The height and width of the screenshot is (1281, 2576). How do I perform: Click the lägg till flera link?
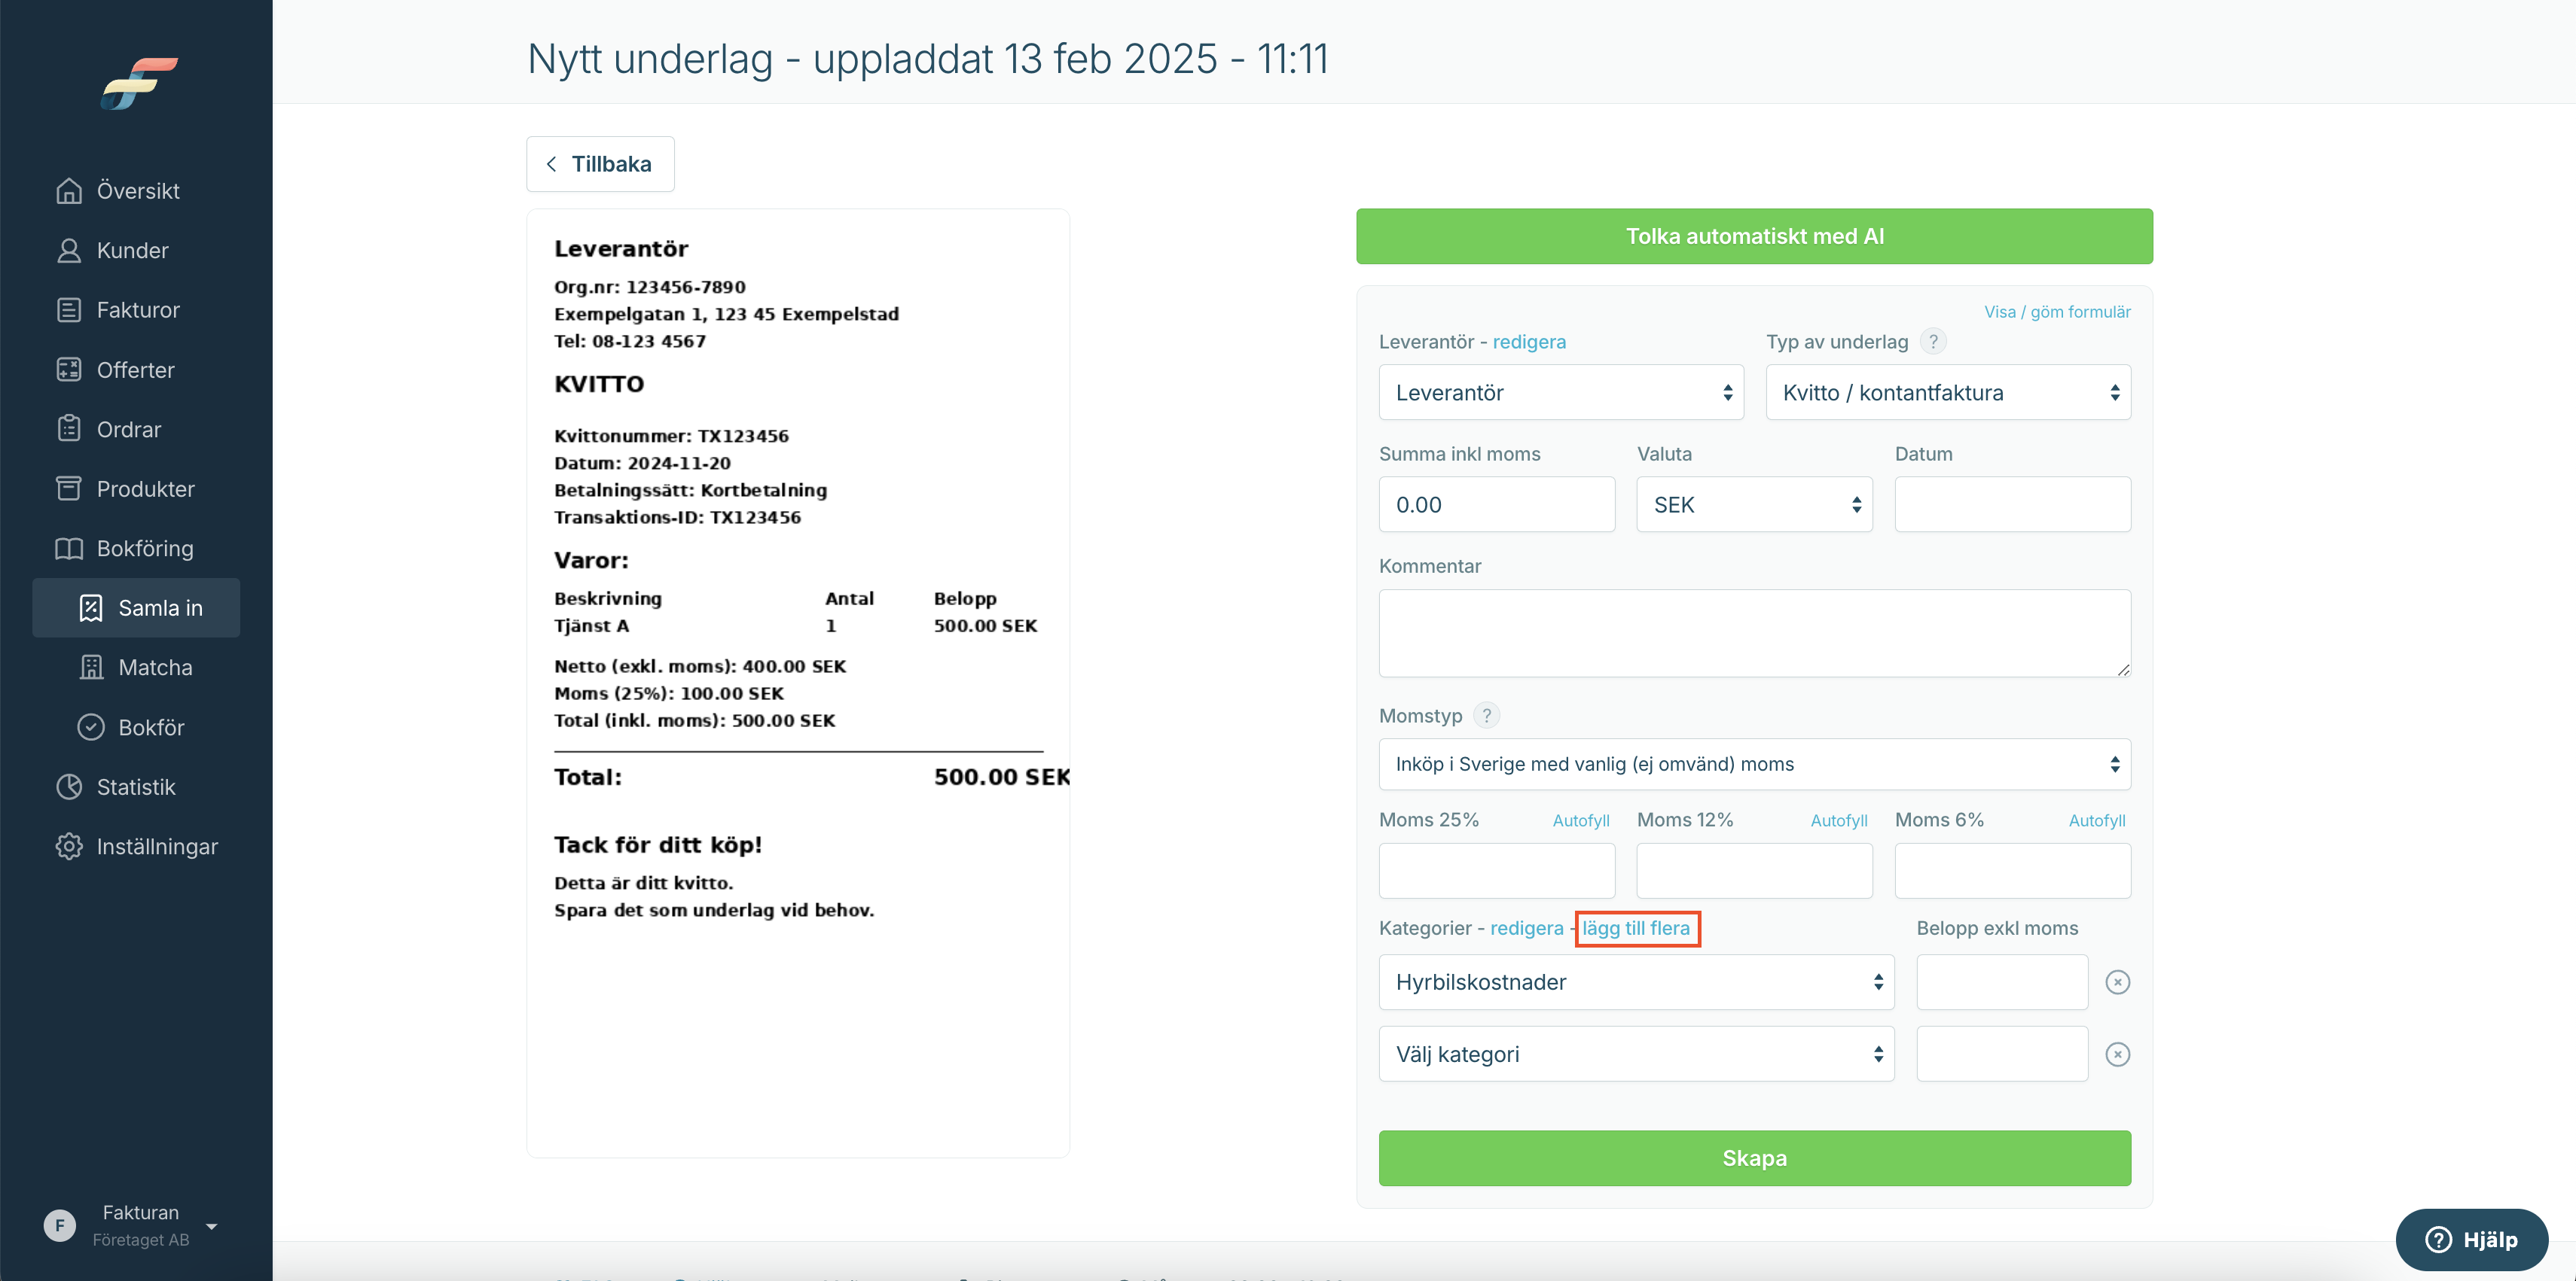click(x=1636, y=928)
